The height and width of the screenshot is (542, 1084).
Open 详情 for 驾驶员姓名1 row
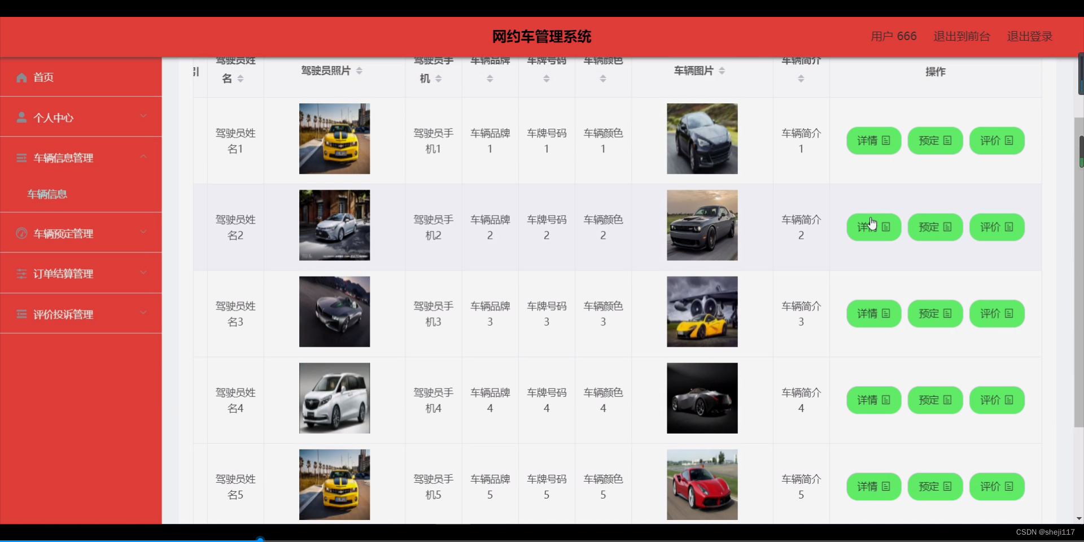[x=873, y=141]
